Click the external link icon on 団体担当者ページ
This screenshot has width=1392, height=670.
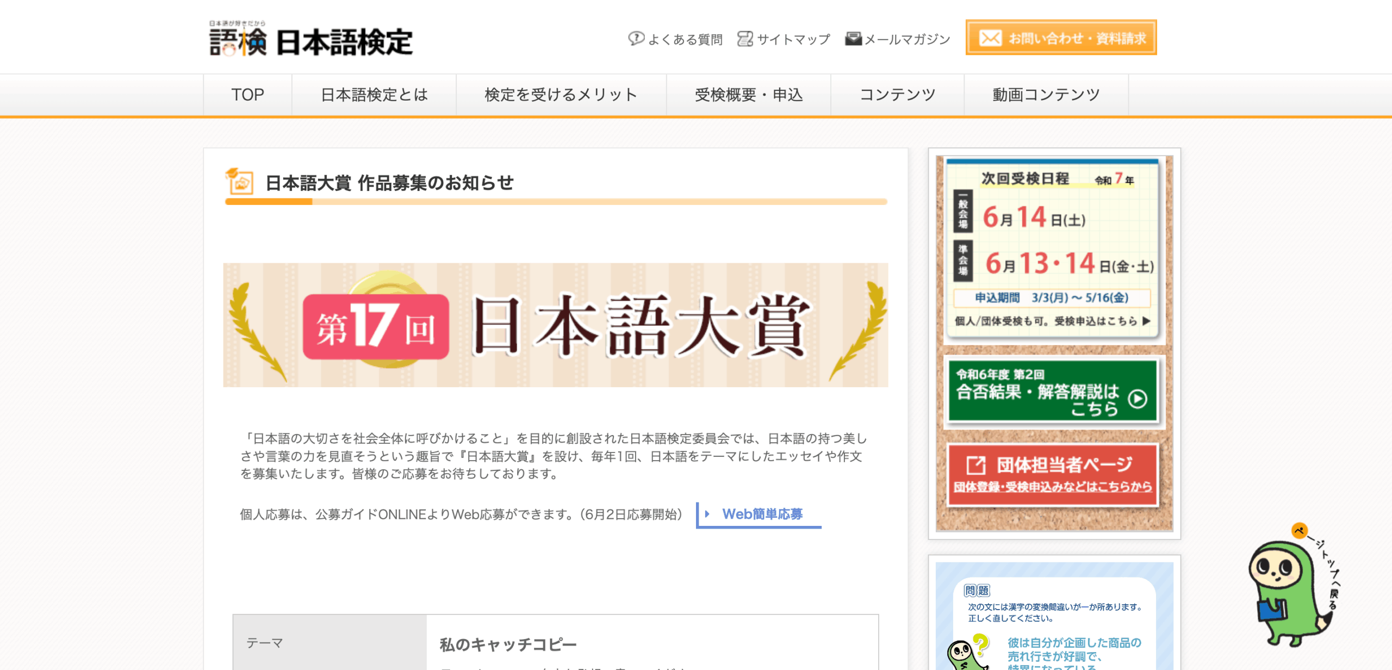coord(975,465)
